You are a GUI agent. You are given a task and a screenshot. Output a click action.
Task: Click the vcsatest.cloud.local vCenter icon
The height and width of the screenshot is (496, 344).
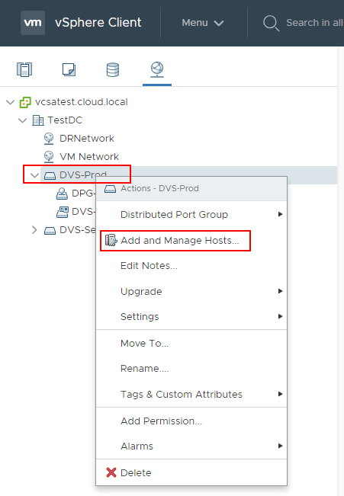(25, 102)
